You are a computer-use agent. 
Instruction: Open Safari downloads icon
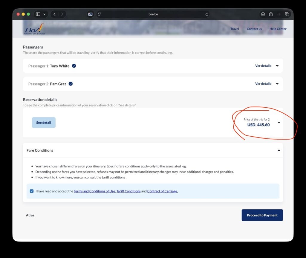[x=263, y=14]
